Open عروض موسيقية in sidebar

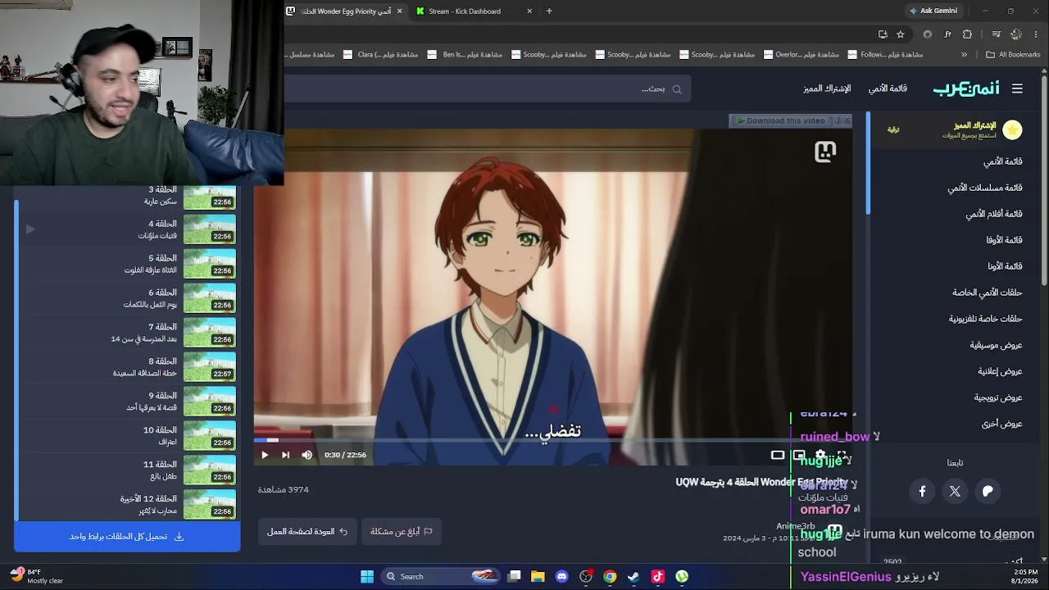(x=996, y=345)
